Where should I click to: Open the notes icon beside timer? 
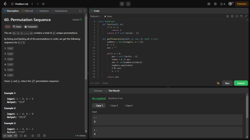point(128,4)
